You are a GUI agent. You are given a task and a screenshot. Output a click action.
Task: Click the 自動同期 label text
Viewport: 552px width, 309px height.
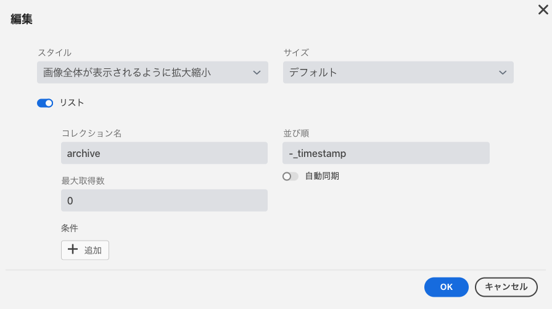(x=322, y=176)
